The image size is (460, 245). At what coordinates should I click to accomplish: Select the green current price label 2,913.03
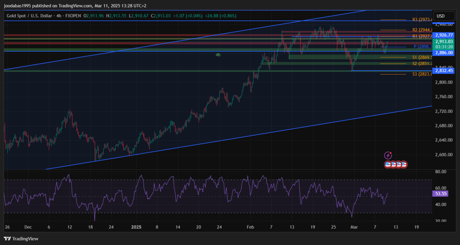coord(444,42)
